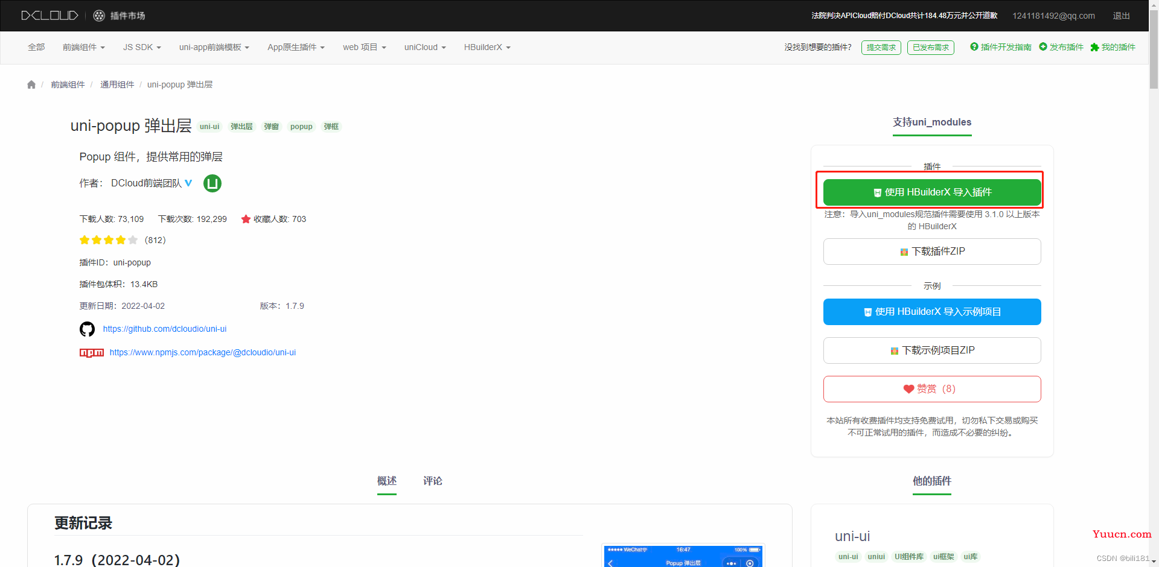Click the 退出 logout link
Viewport: 1159px width, 567px height.
1122,16
